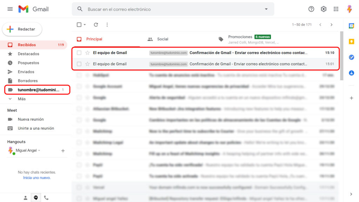Screen dimensions: 359x202
Task: Click the mail search input field
Action: pos(174,9)
